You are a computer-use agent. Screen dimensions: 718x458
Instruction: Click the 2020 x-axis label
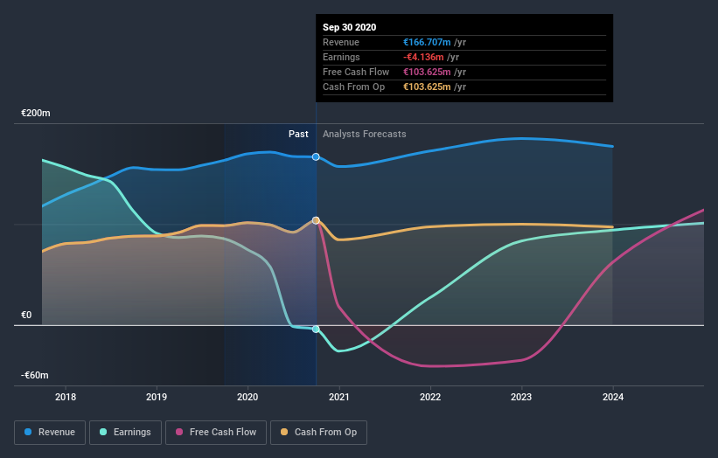coord(247,397)
